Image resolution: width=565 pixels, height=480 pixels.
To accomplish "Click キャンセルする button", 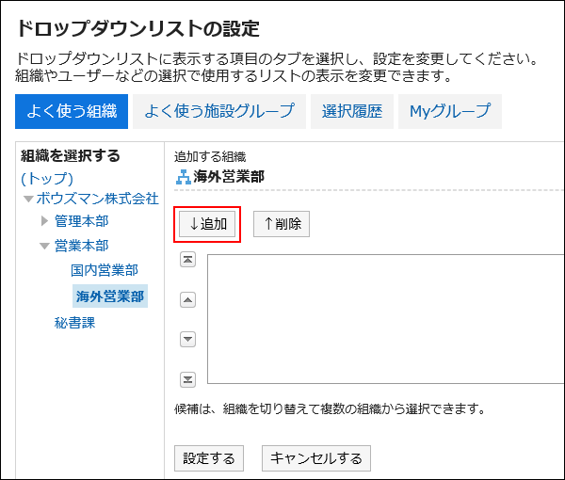I will [316, 458].
